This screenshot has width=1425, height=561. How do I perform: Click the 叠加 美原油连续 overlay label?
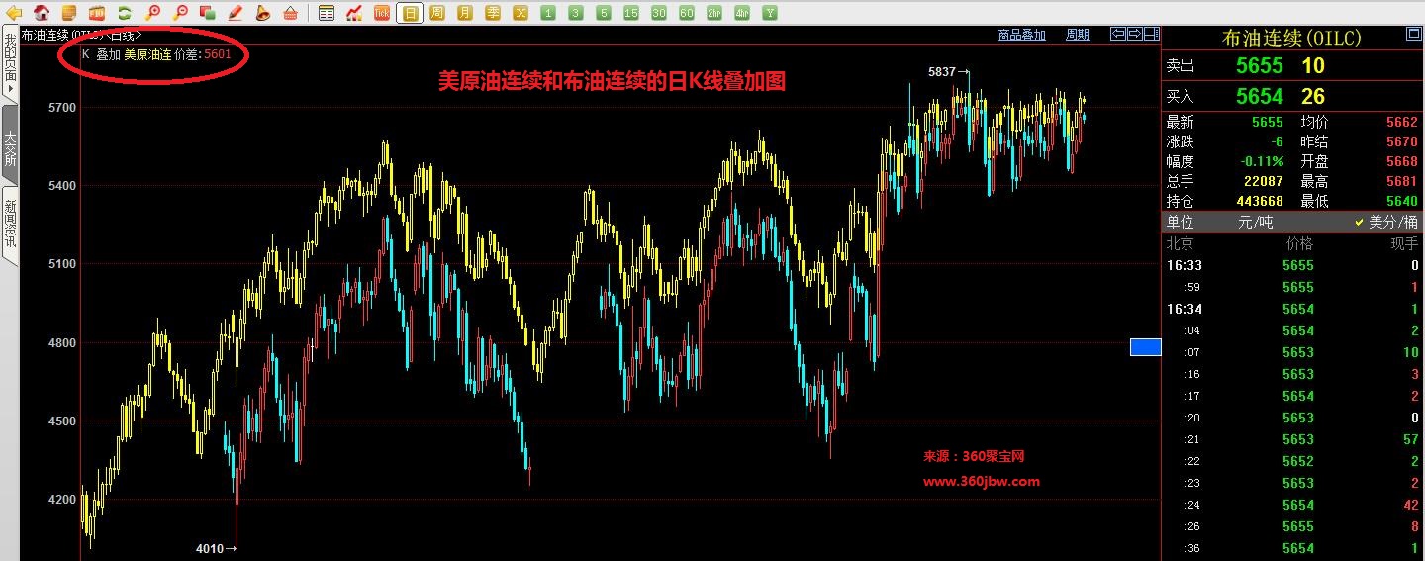[133, 54]
